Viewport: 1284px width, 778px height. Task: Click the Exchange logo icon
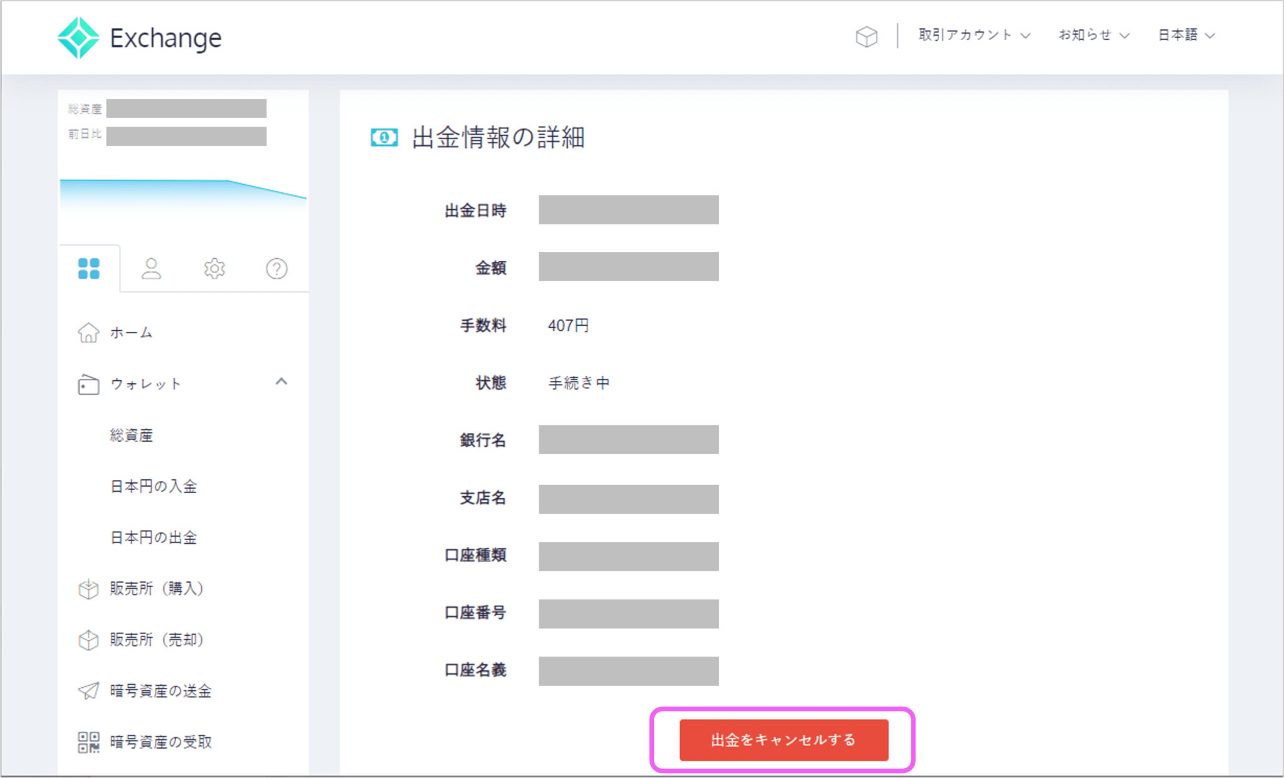[x=78, y=38]
